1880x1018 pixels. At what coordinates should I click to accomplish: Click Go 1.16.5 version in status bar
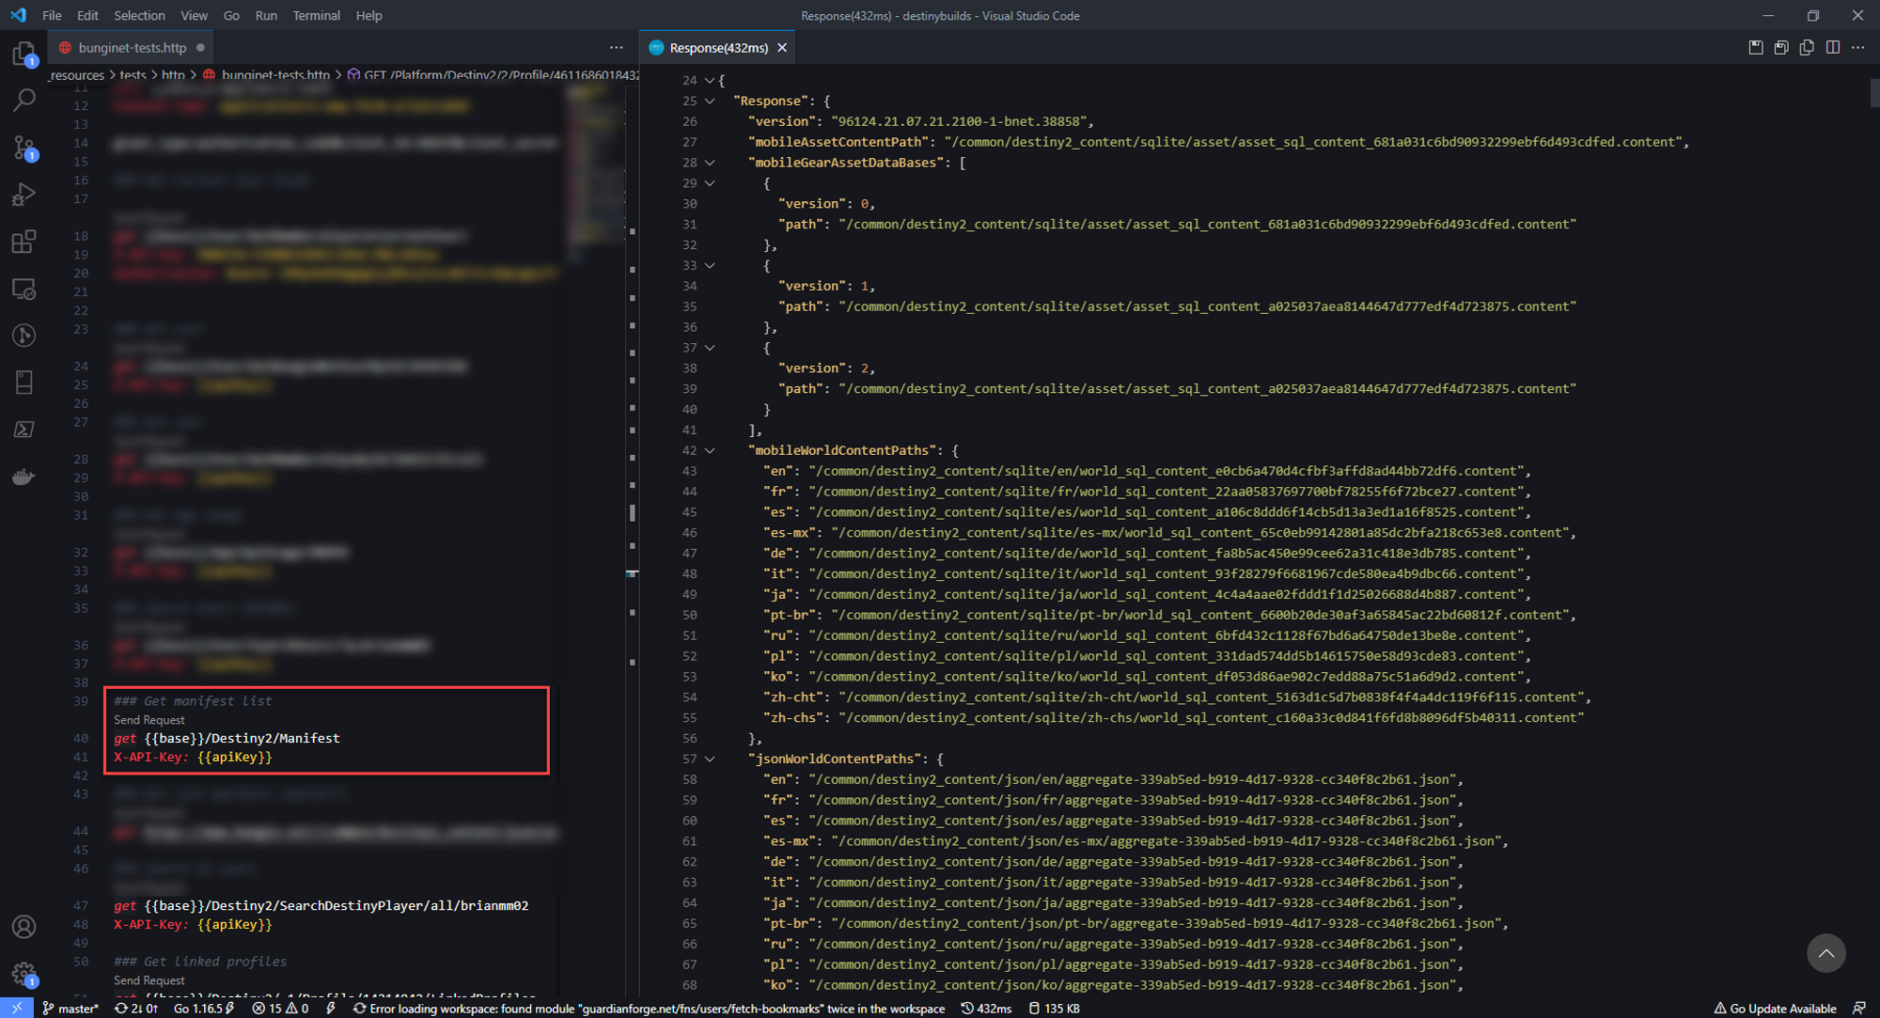pyautogui.click(x=204, y=1008)
